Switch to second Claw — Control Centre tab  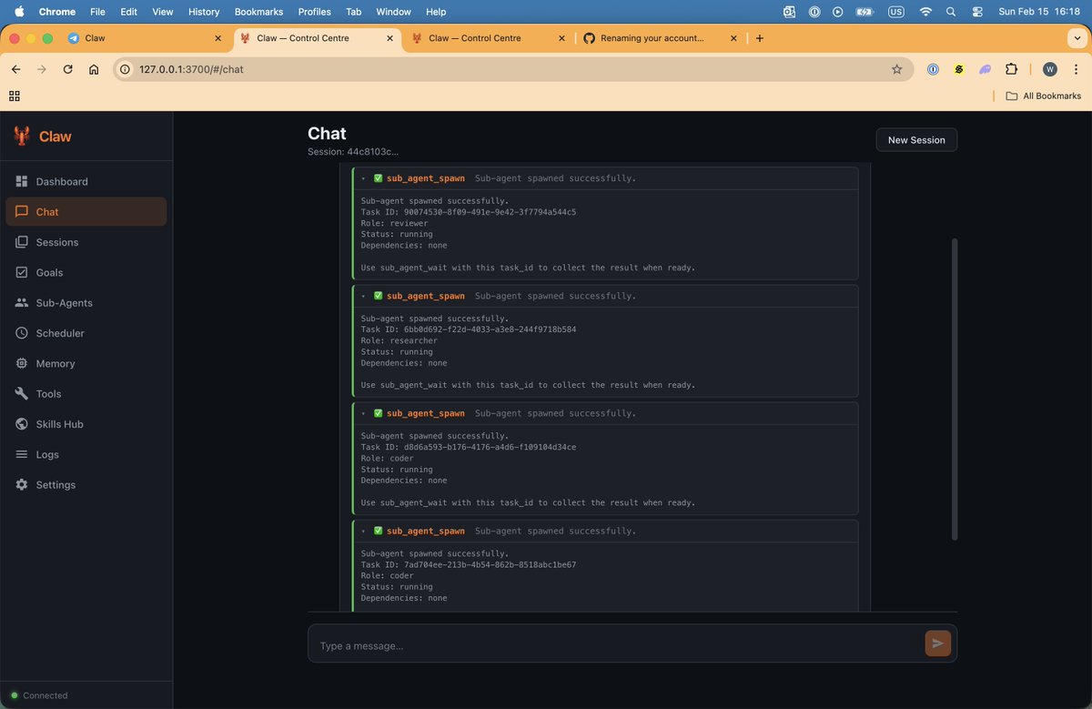point(488,38)
